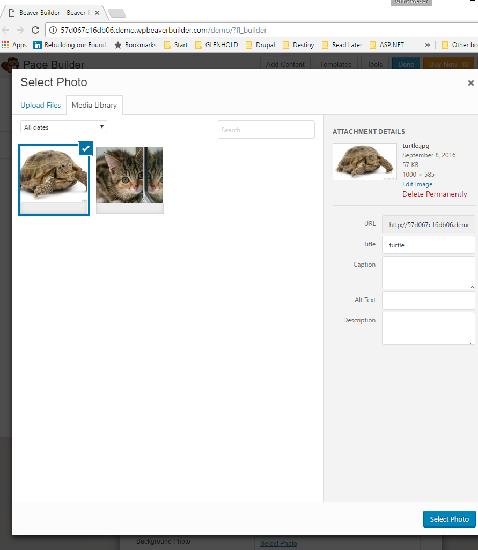The image size is (478, 550).
Task: Open the All dates filter dropdown
Action: tap(64, 127)
